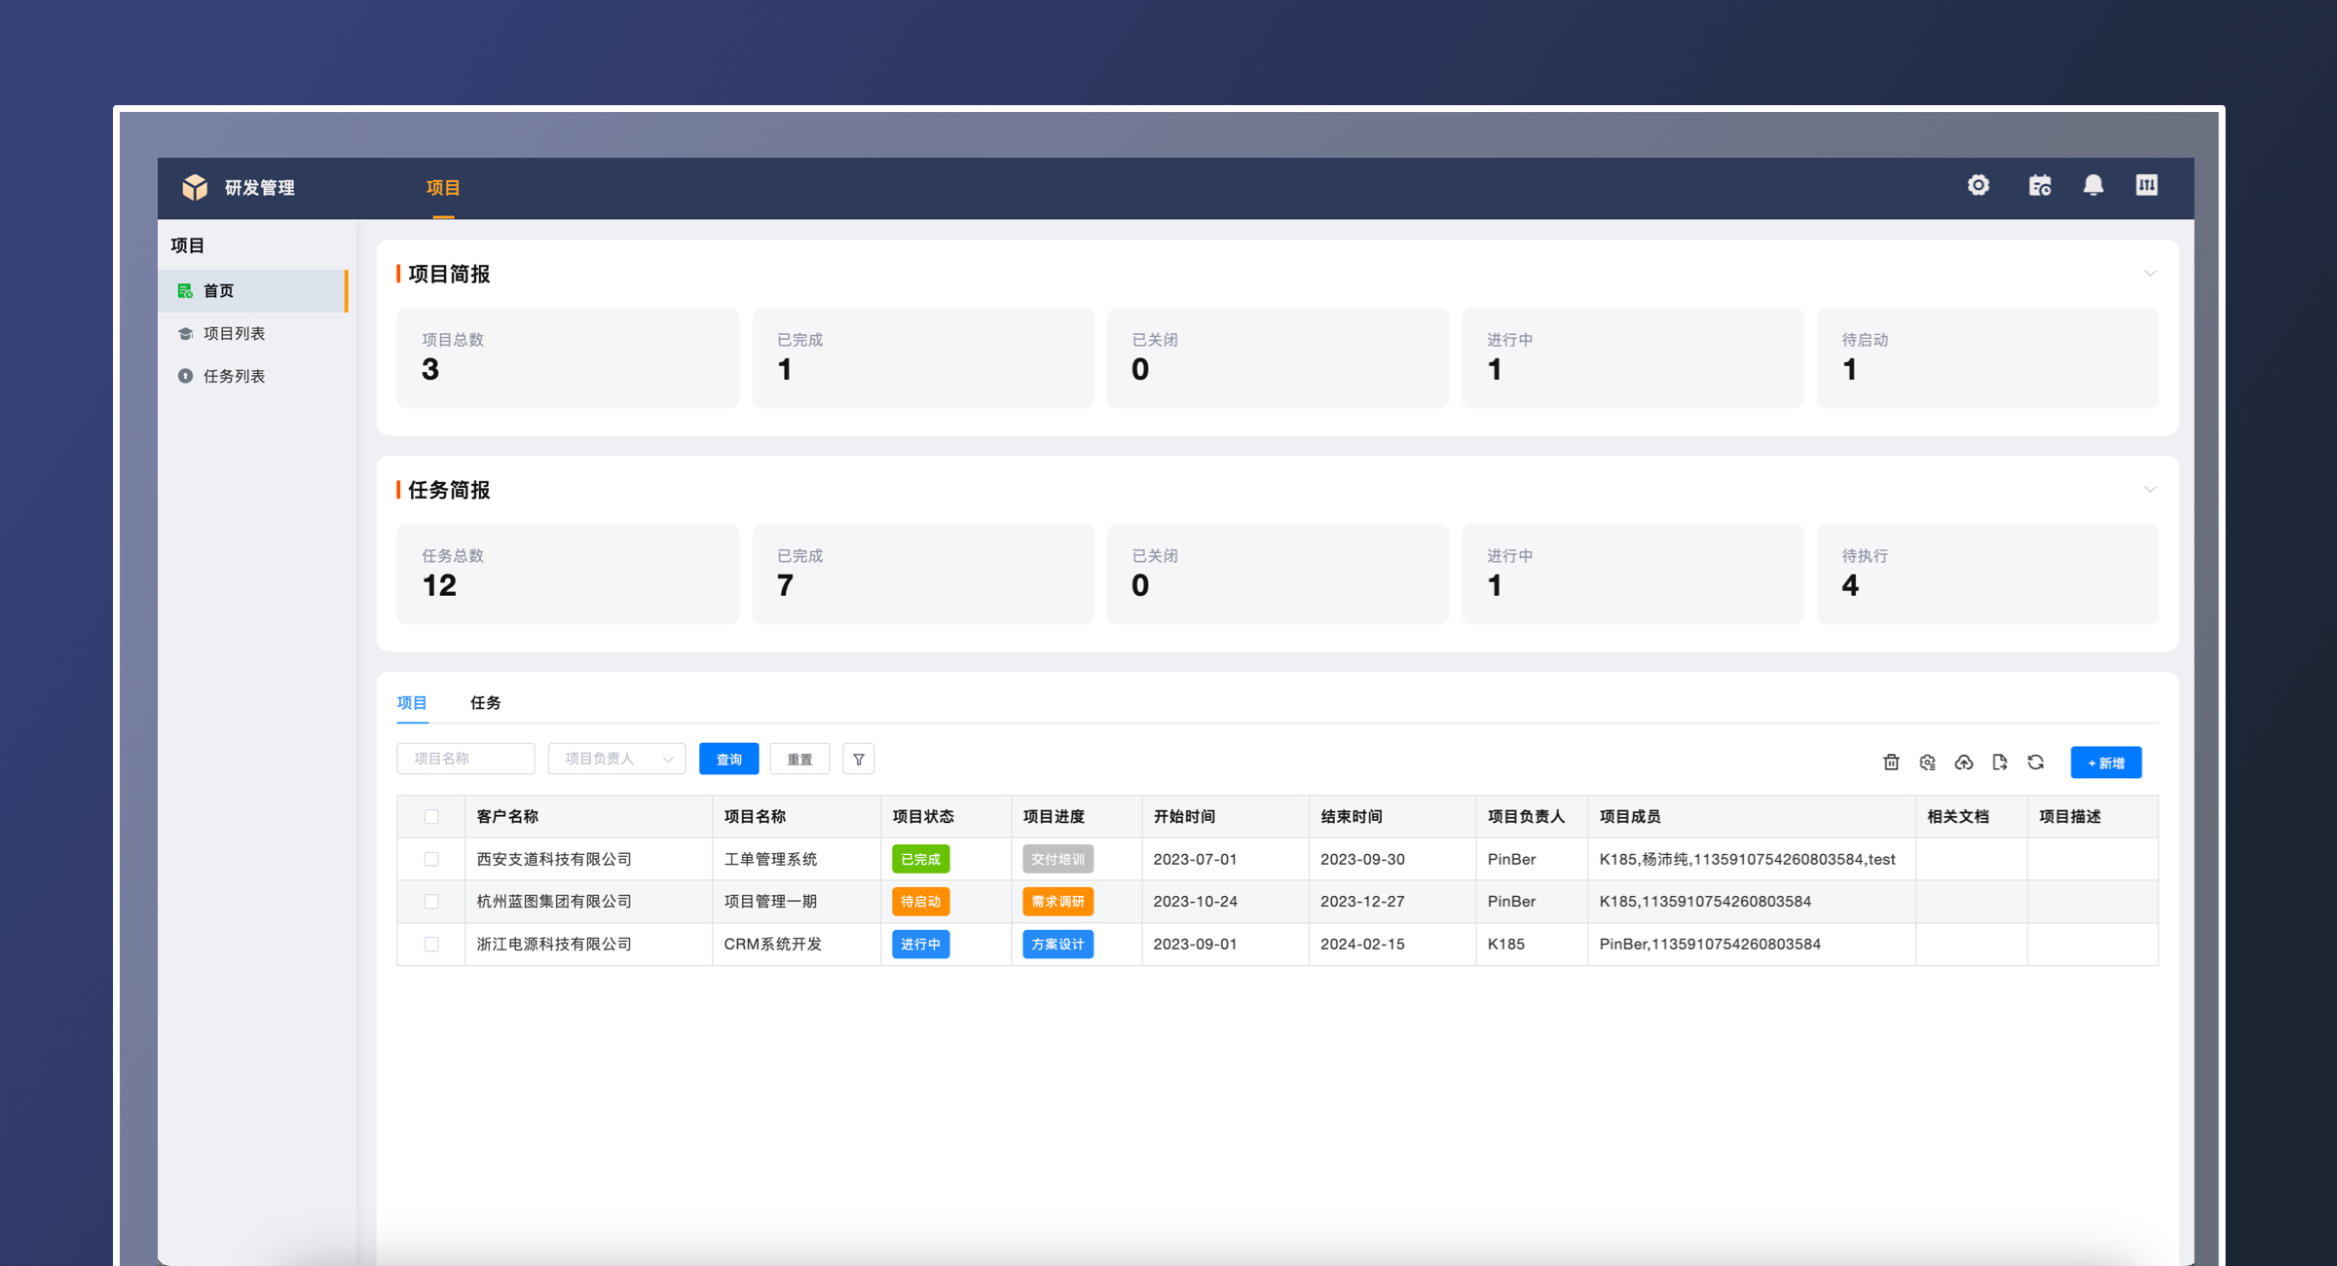This screenshot has height=1266, width=2337.
Task: Open column settings gear-list icon
Action: [1927, 763]
